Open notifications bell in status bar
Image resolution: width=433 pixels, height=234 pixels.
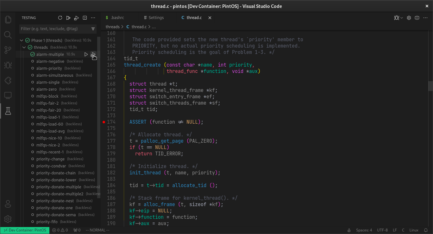[x=426, y=230]
